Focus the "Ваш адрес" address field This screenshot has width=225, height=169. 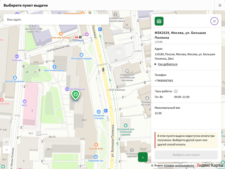[56, 20]
